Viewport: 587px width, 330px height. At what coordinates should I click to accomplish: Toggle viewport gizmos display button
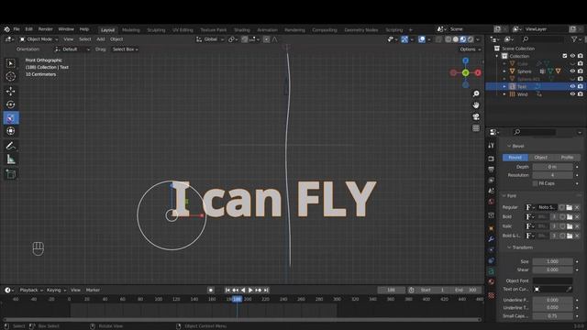[x=404, y=39]
